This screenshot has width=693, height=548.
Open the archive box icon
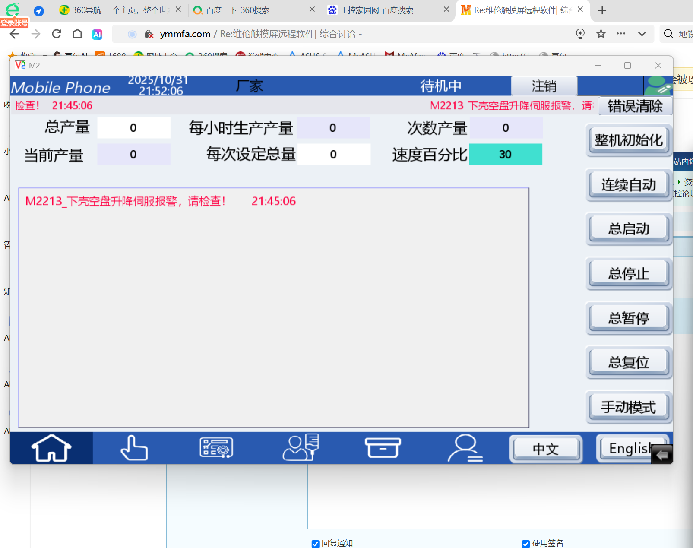[x=383, y=448]
